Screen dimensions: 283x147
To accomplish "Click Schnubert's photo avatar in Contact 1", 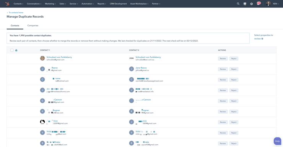I will pos(42,58).
